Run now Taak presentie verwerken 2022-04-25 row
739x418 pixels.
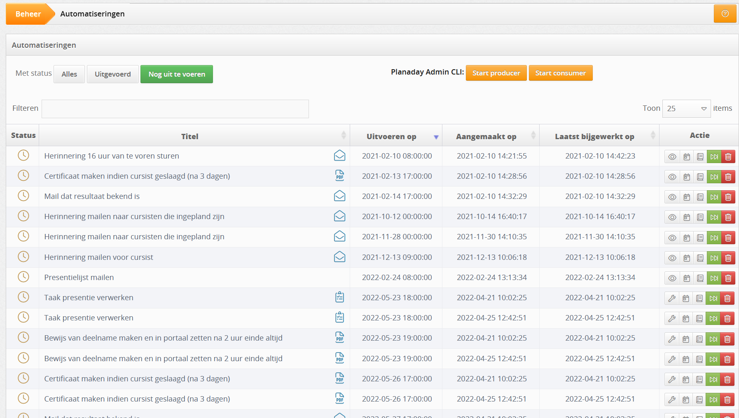pos(713,318)
